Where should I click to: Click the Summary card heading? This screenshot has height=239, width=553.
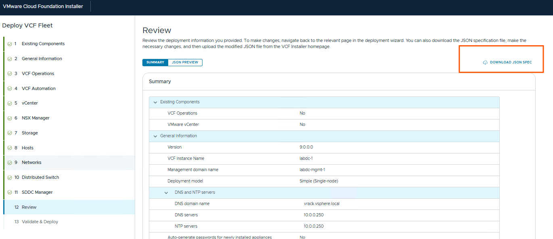coord(160,82)
